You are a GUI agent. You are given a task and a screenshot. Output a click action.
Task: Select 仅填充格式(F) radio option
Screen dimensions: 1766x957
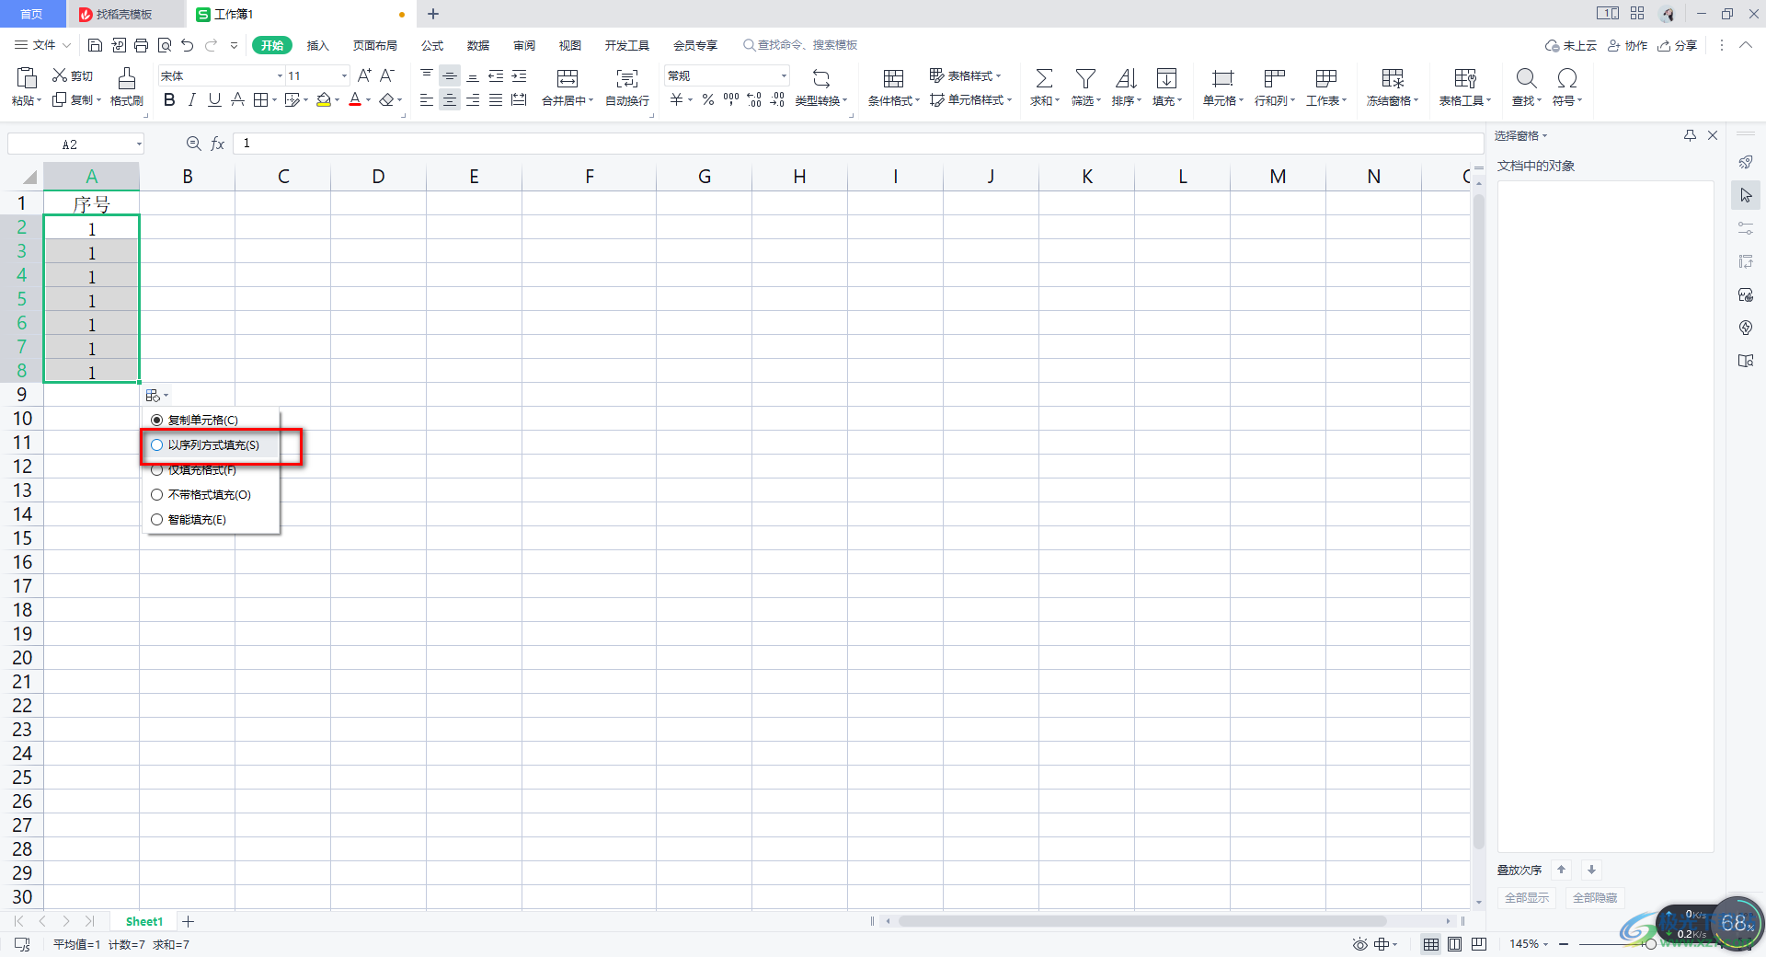(x=157, y=470)
